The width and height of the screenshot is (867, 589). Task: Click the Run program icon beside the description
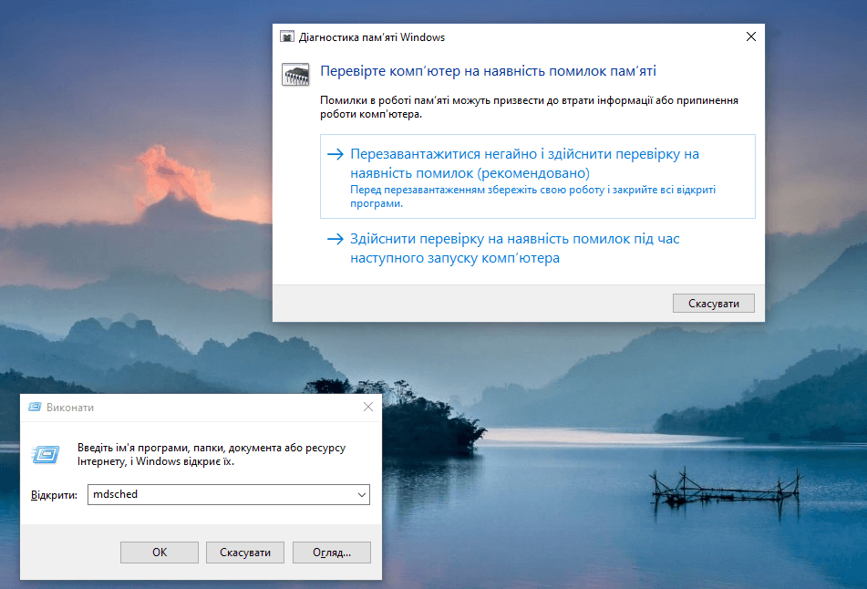[x=46, y=455]
